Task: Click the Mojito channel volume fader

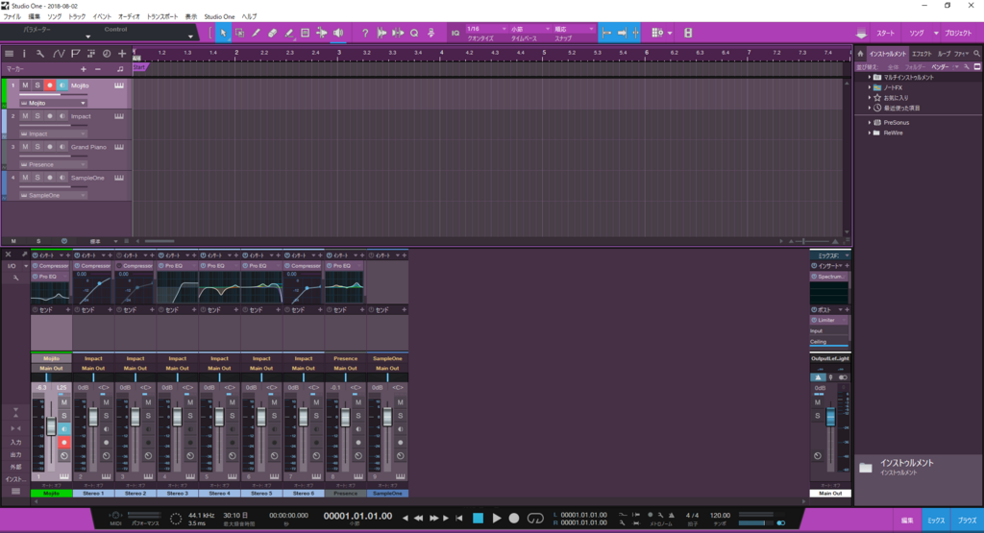Action: (51, 426)
